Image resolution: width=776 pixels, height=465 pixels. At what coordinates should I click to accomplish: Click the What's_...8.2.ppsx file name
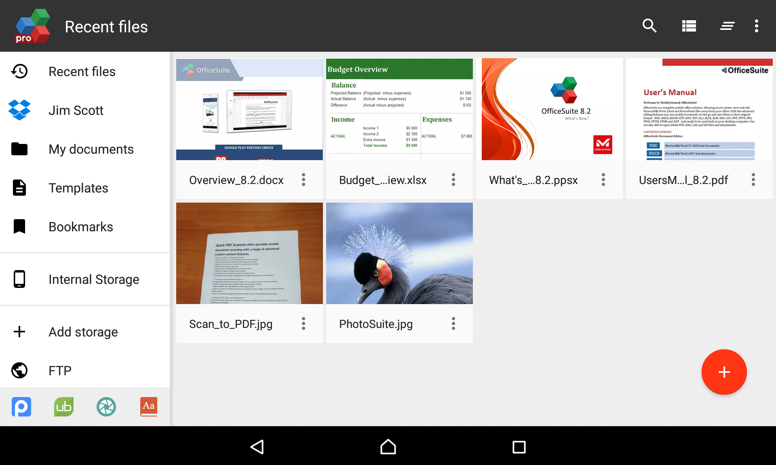(x=533, y=180)
